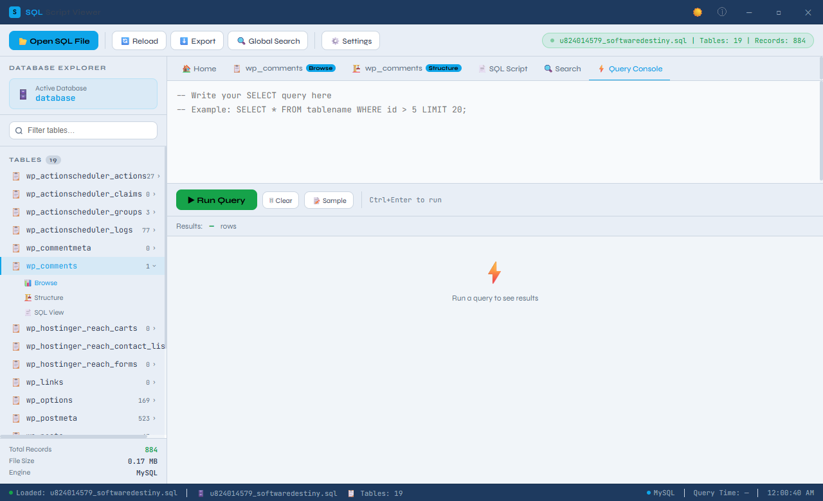Expand wp_actionscheduler_groups chevron
The image size is (823, 501).
point(155,212)
